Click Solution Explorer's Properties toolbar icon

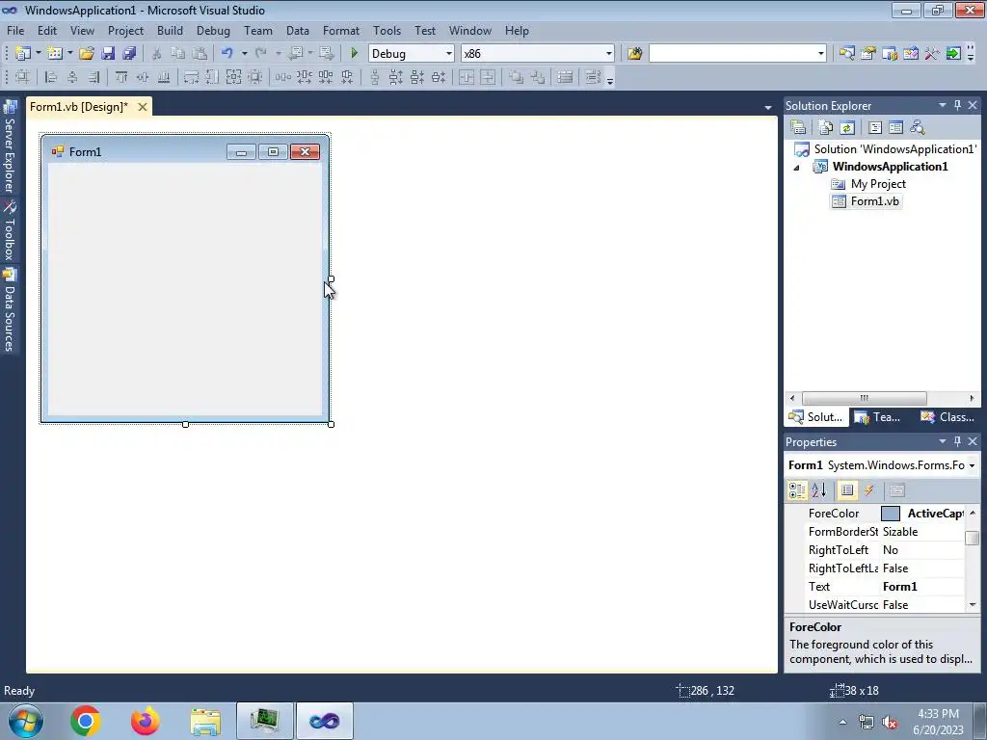click(798, 128)
